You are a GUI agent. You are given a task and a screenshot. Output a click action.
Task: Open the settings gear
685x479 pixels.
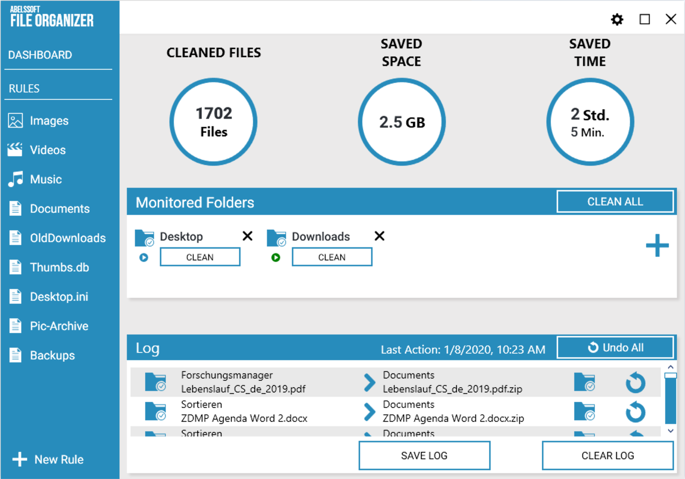(617, 20)
